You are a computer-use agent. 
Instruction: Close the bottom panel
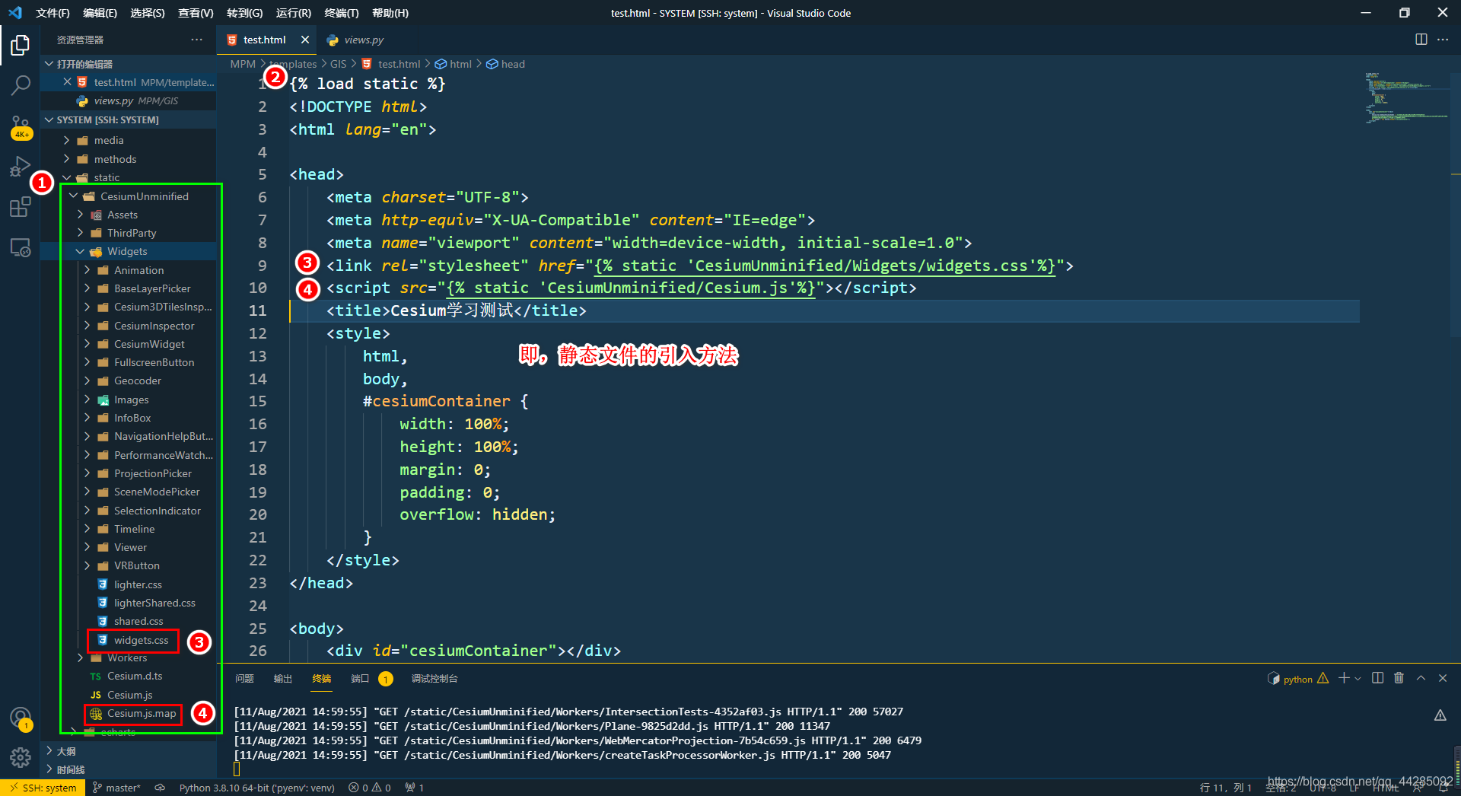1443,678
